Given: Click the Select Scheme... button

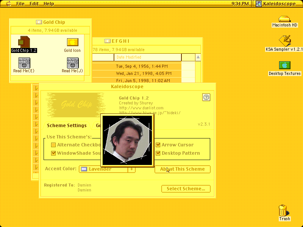Looking at the screenshot, I should click(186, 188).
